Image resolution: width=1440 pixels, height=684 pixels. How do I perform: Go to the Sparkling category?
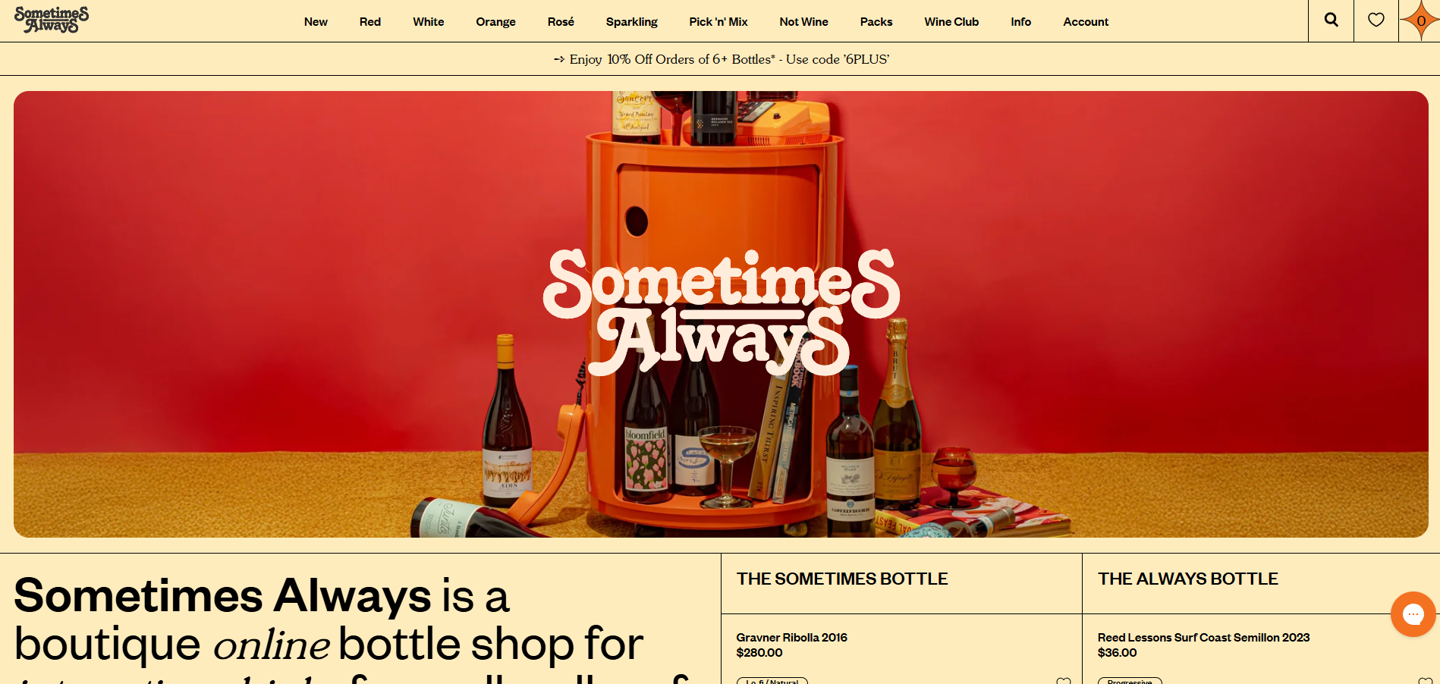632,22
